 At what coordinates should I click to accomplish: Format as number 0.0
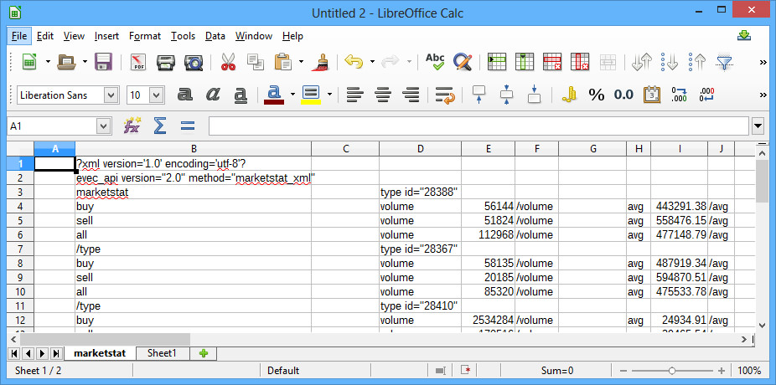click(x=623, y=95)
